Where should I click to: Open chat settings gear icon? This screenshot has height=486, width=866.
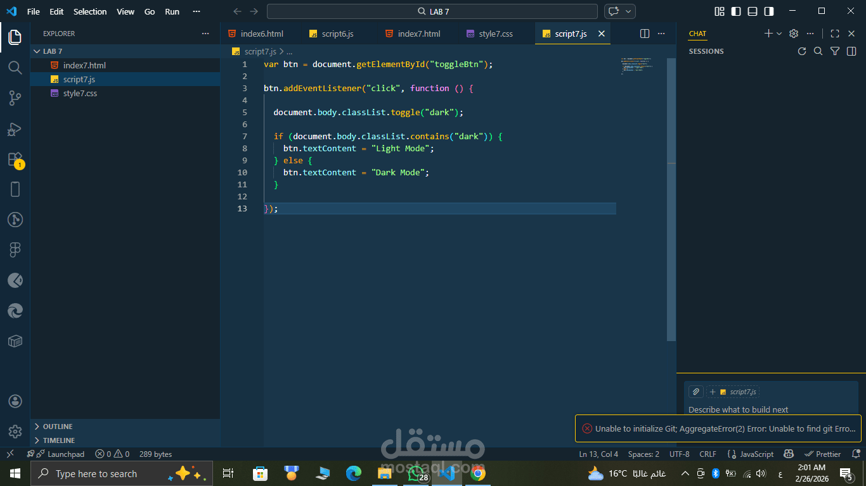coord(794,34)
